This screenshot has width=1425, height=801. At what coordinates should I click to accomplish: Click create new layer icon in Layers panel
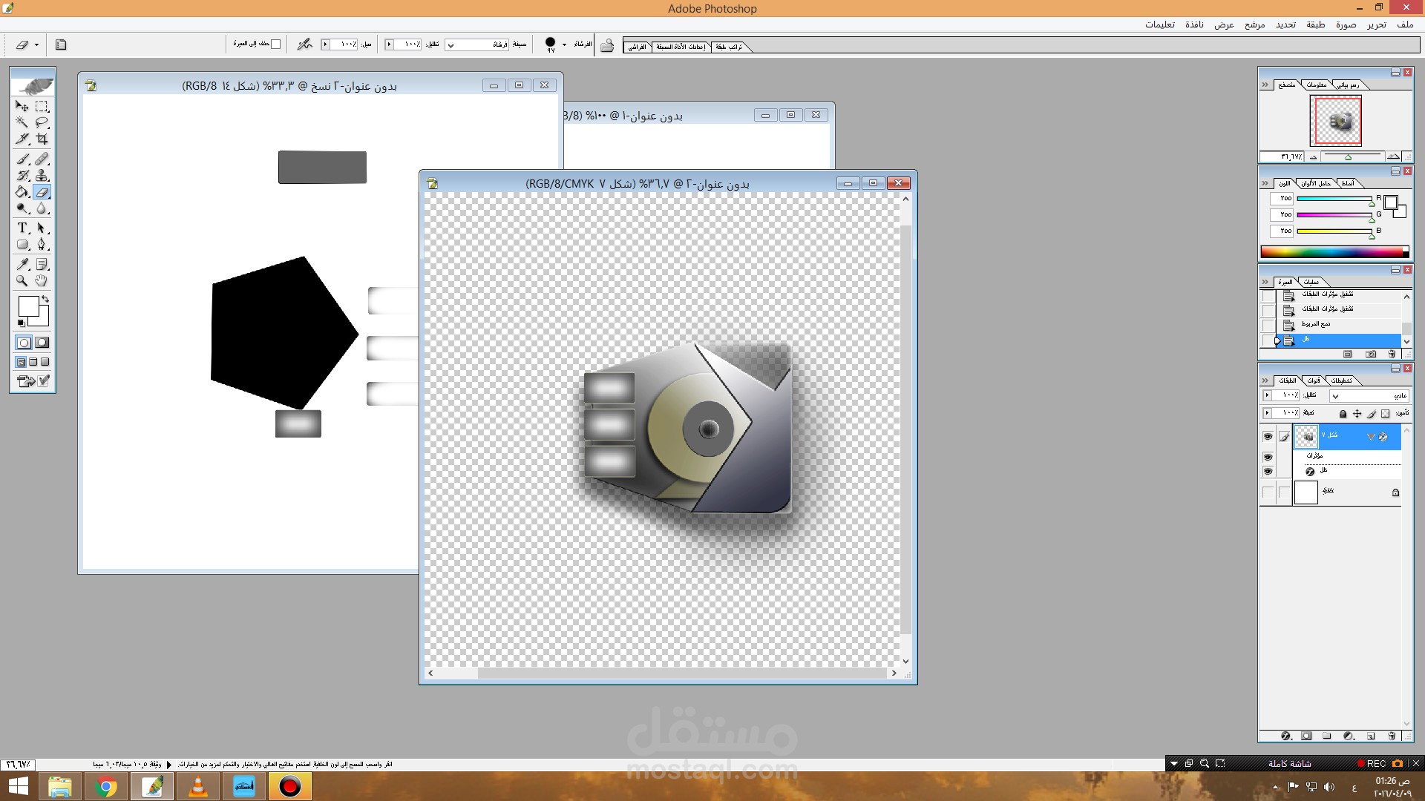(x=1371, y=736)
